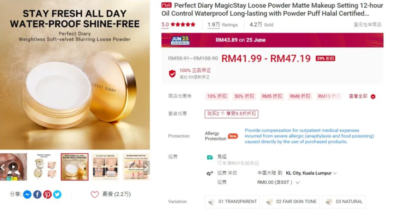Play the product video thumbnail
Screen dimensions: 394x210
(x=13, y=167)
